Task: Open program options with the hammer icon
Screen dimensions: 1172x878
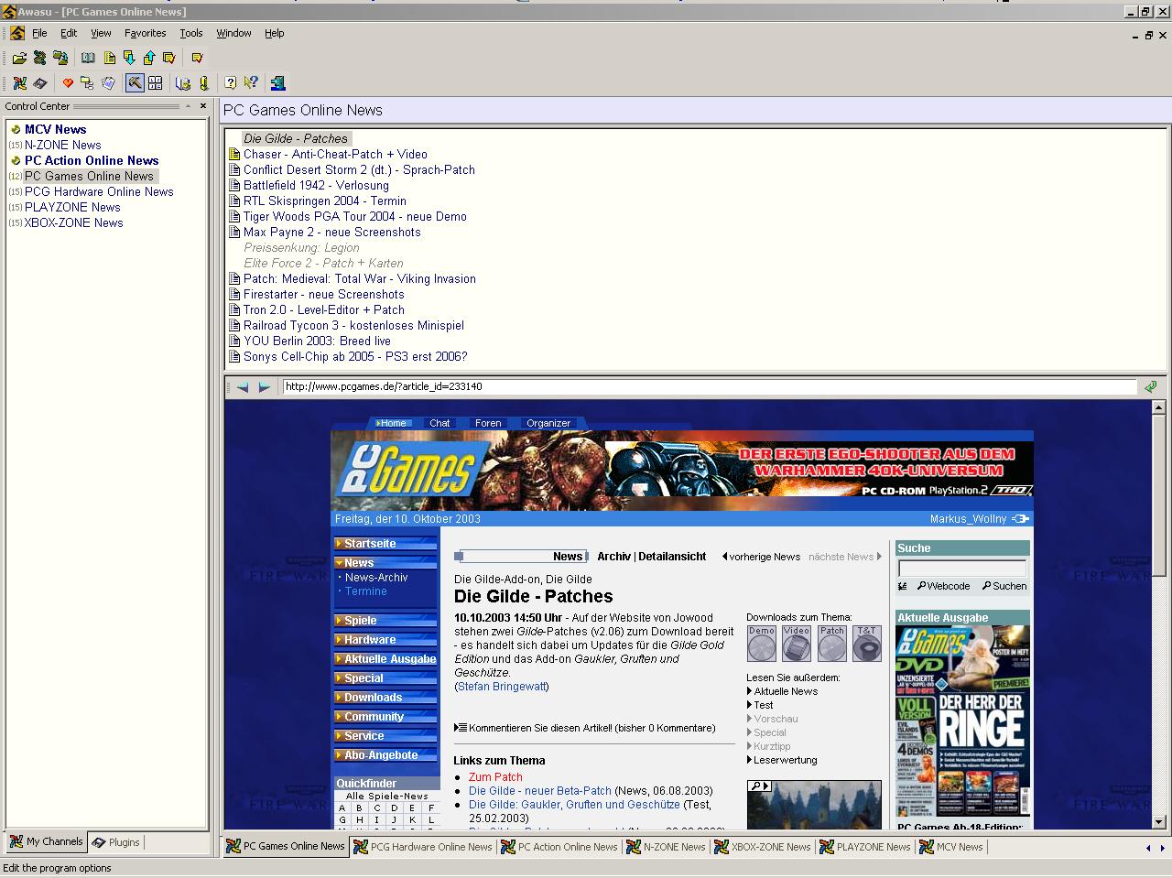Action: (135, 83)
